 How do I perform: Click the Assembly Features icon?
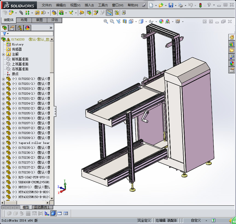click(x=61, y=13)
